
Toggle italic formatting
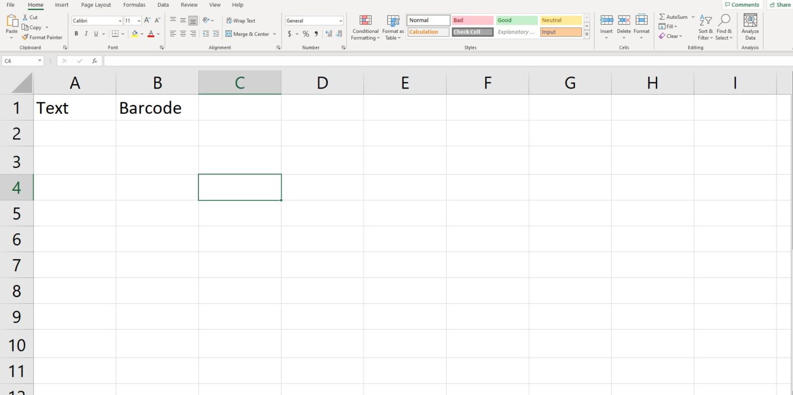[x=86, y=33]
